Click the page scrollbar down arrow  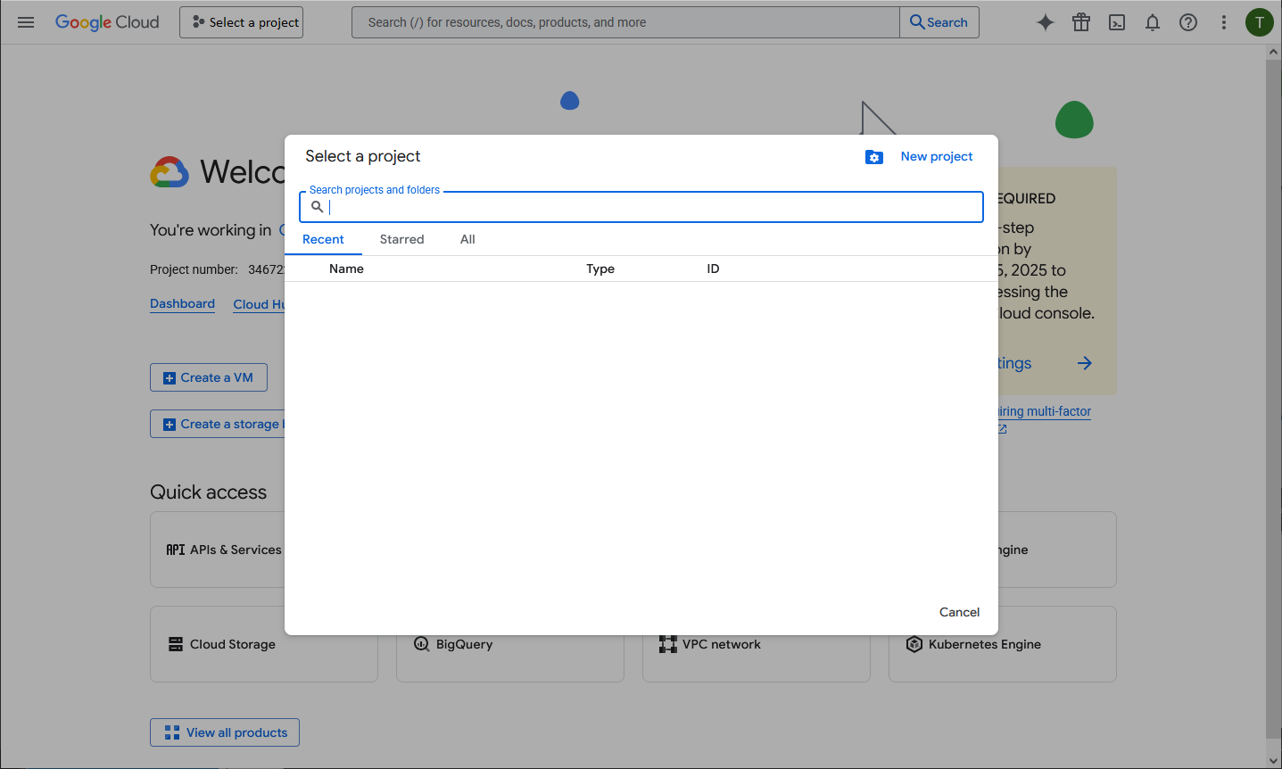(x=1273, y=760)
